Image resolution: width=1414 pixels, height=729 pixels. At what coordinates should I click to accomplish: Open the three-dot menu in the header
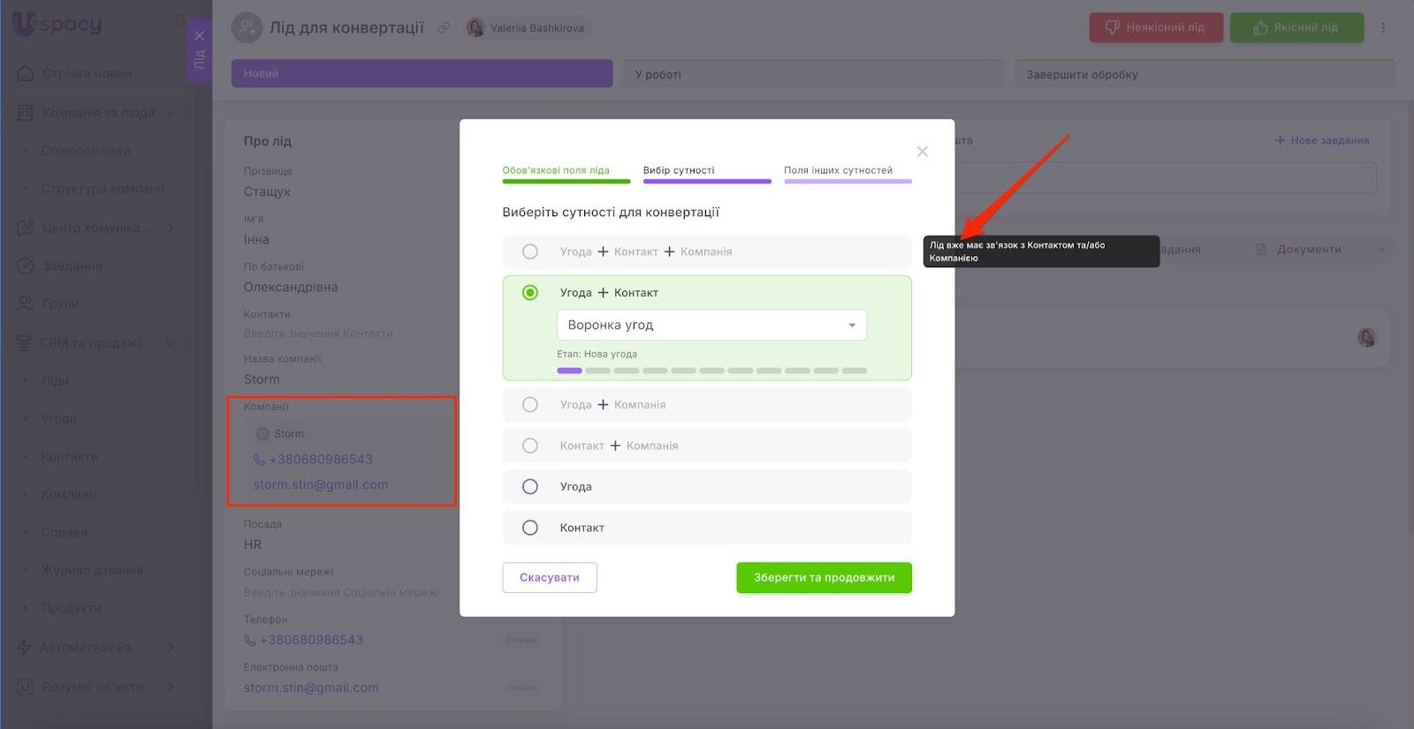tap(1383, 28)
